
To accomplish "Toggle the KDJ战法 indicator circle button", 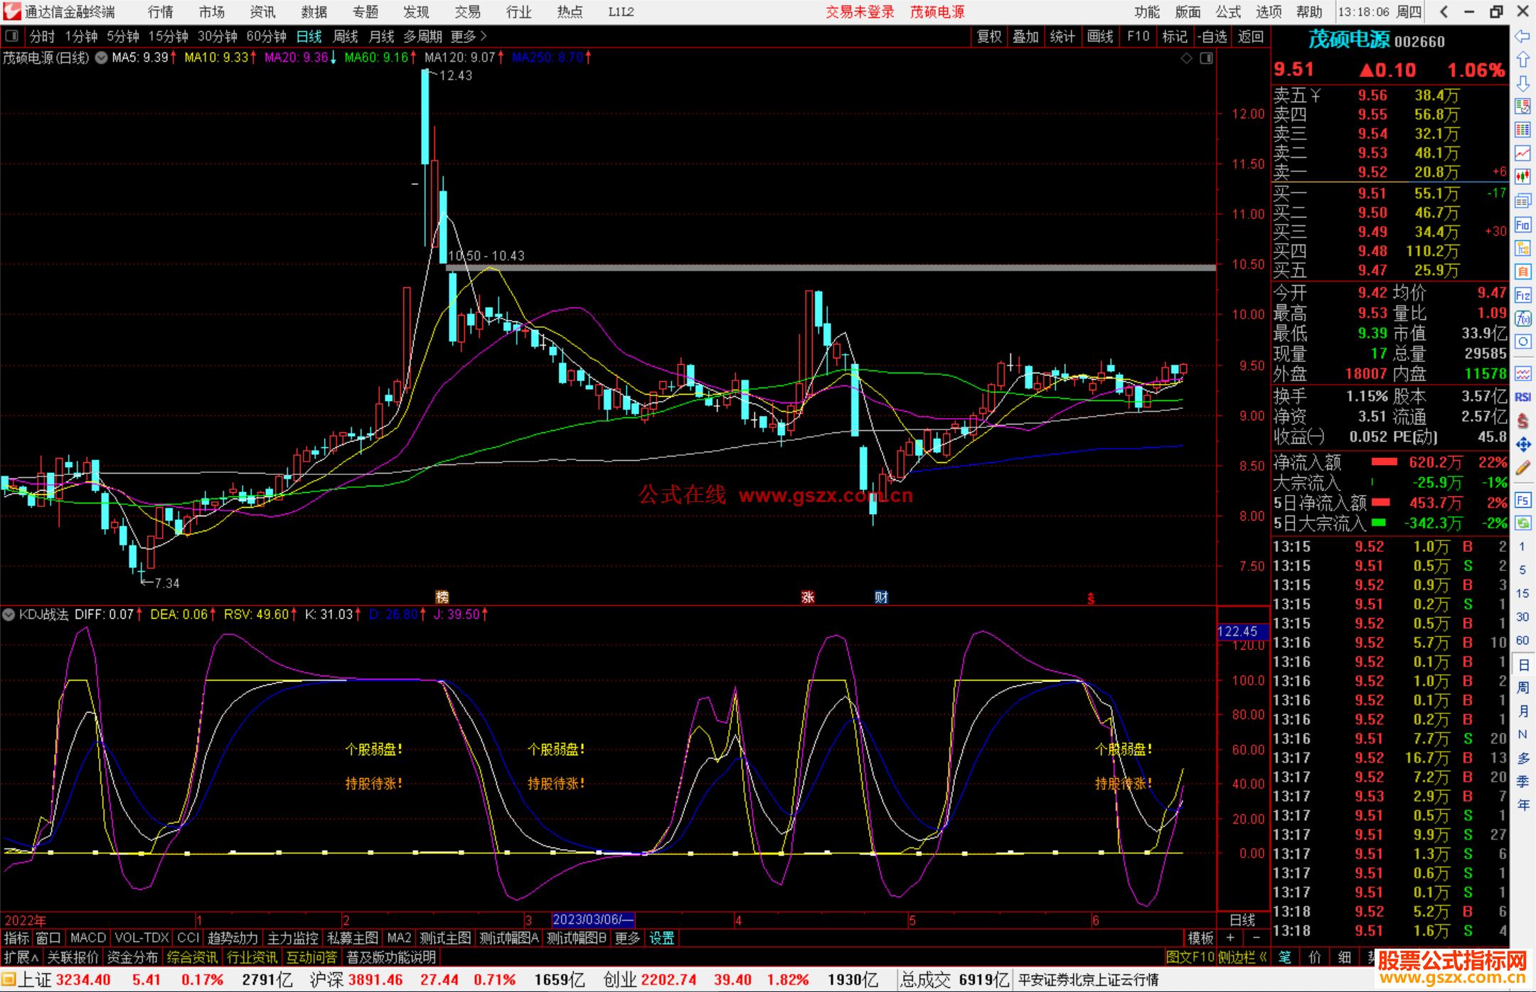I will (x=9, y=614).
